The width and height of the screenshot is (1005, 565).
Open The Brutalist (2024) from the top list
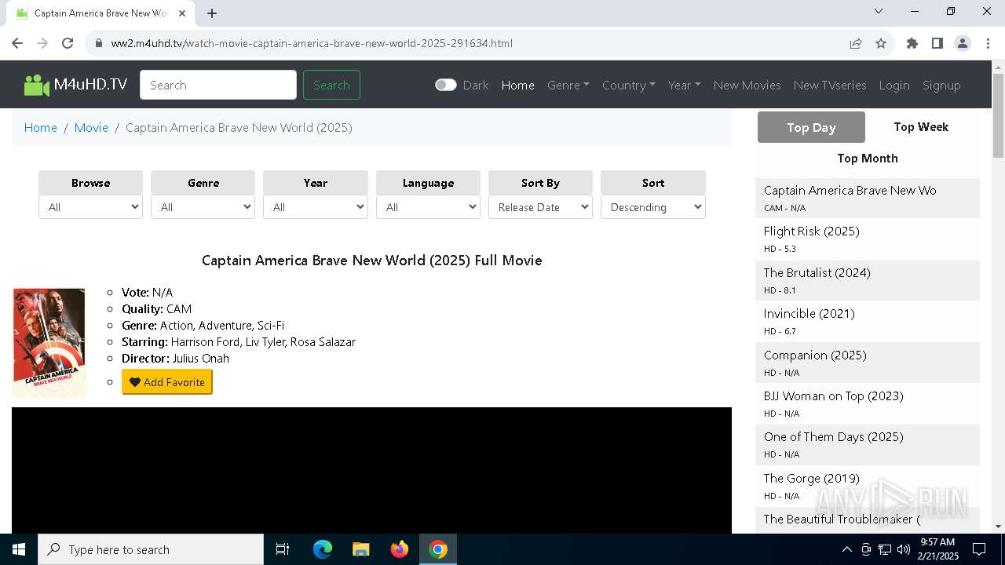coord(817,272)
